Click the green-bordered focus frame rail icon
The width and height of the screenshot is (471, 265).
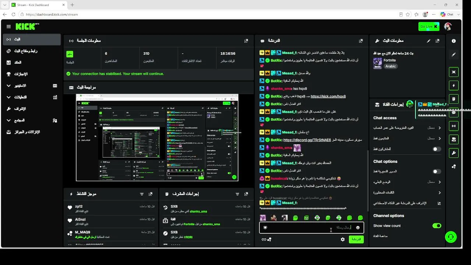tap(454, 72)
